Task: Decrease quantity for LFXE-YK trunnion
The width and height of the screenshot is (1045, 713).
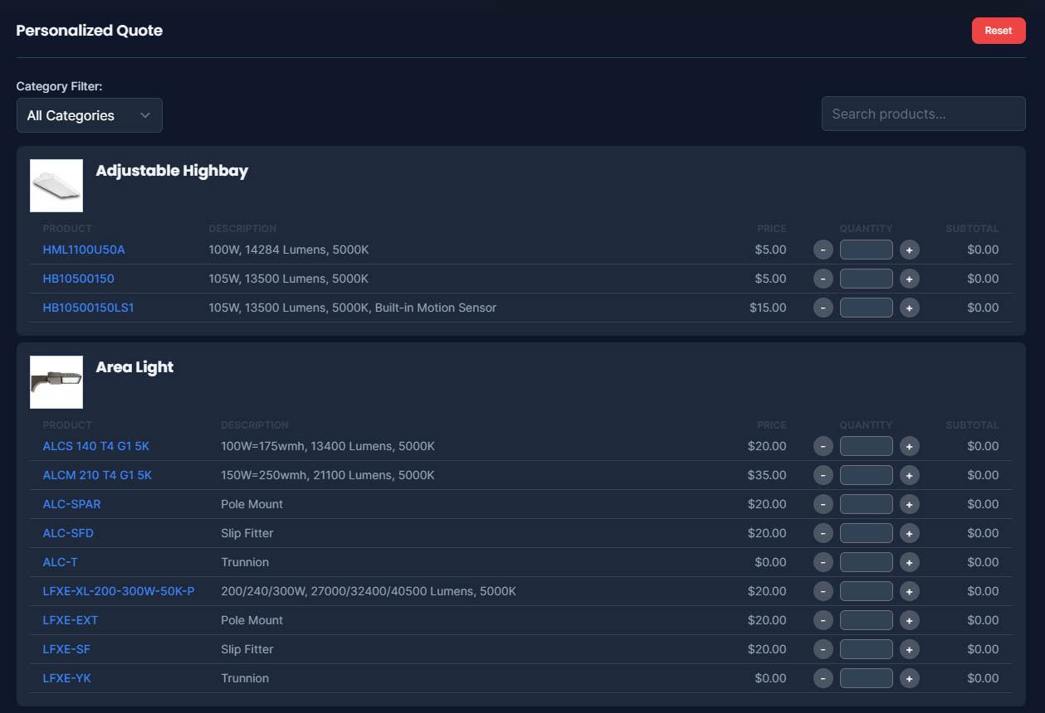Action: 823,678
